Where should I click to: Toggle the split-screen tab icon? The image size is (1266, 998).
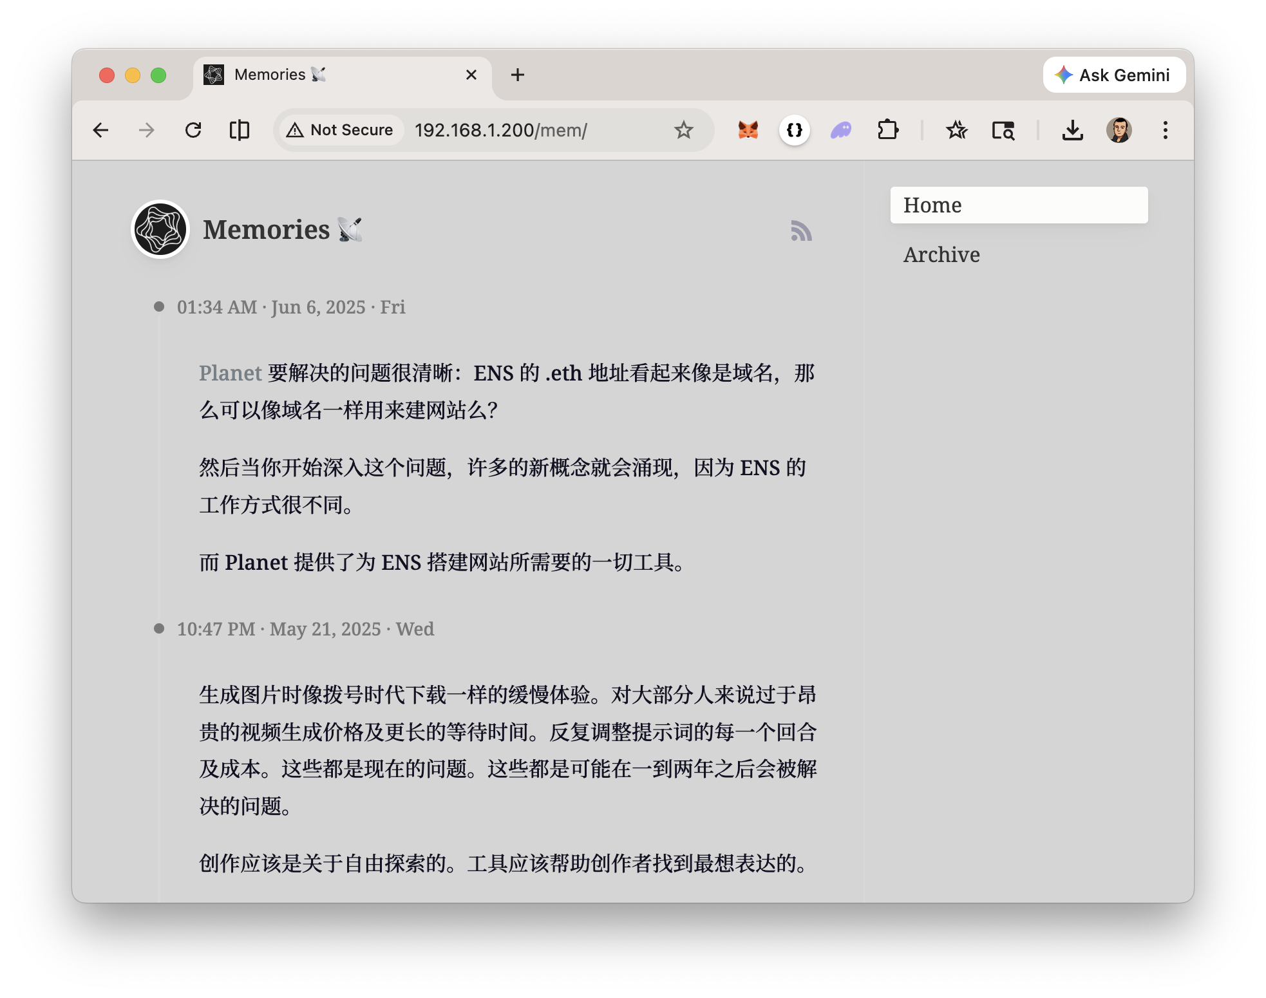coord(240,130)
